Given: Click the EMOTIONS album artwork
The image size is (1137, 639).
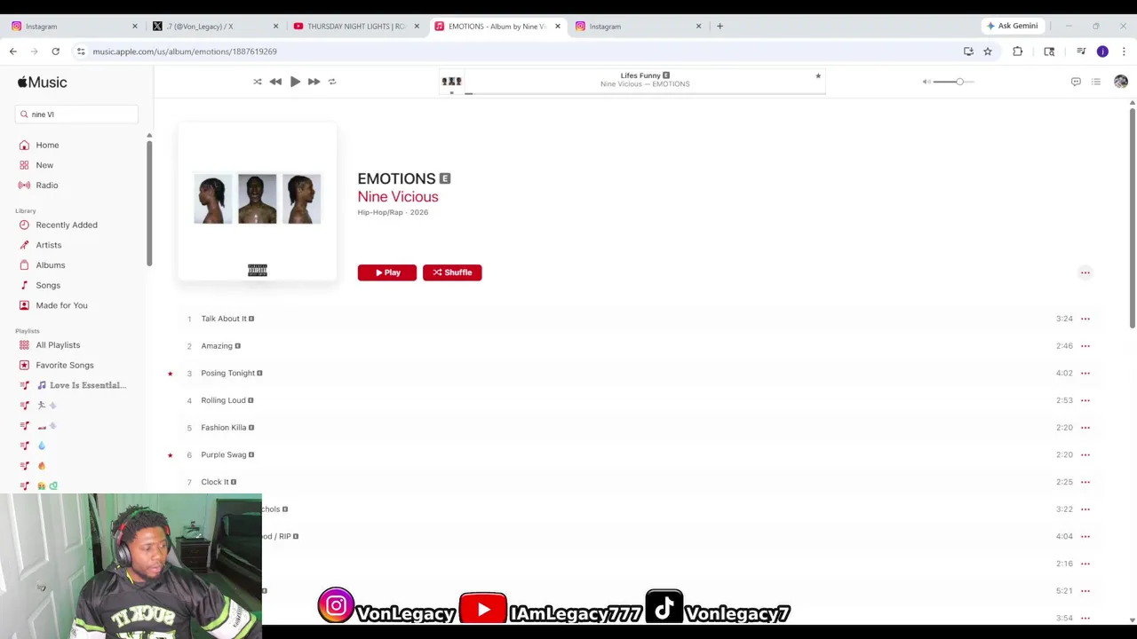Looking at the screenshot, I should coord(258,201).
